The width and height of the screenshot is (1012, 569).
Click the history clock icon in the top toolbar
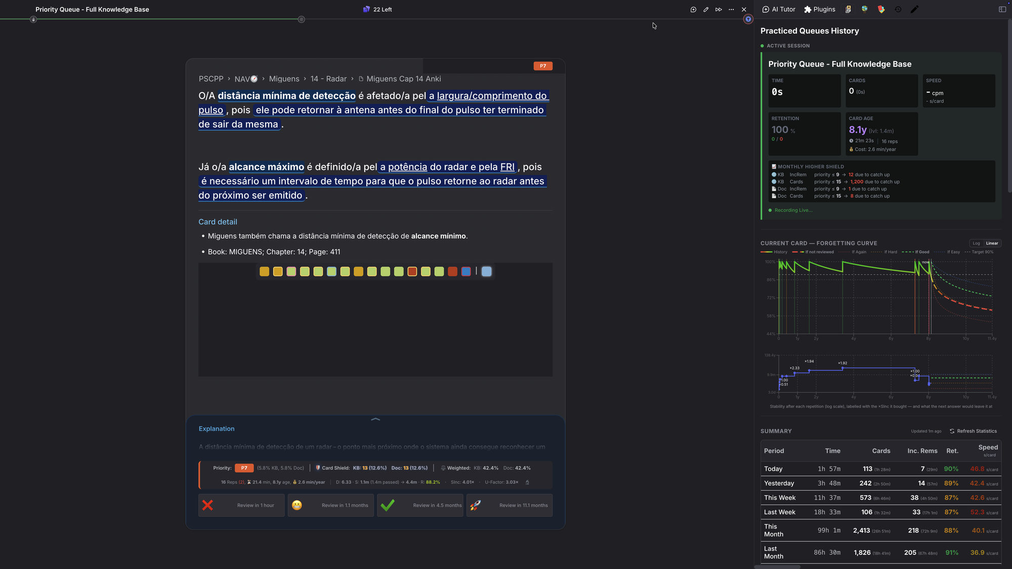coord(898,9)
